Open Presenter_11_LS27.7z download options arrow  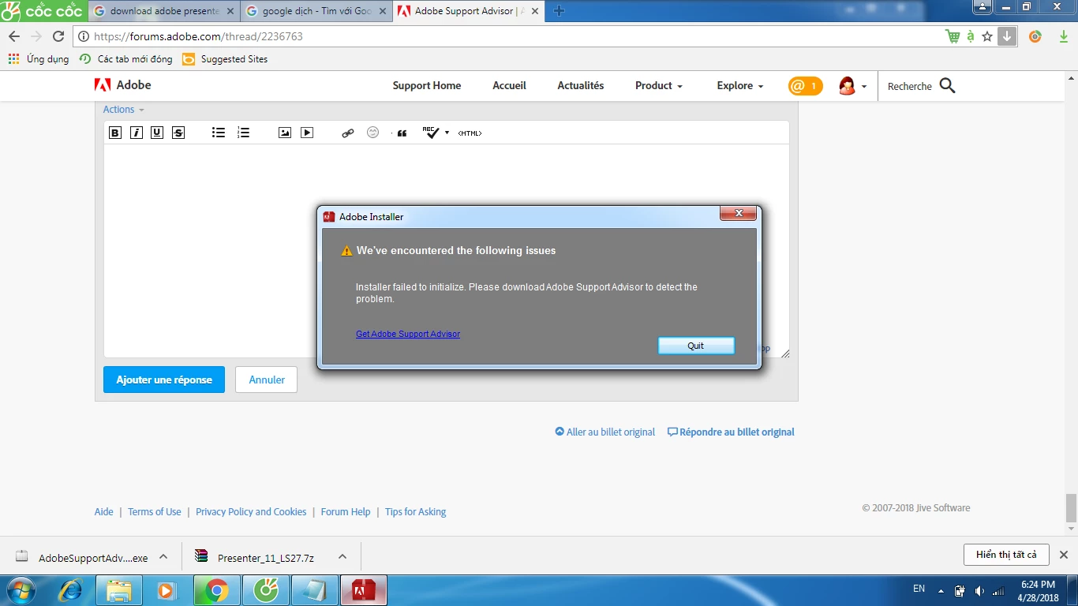[342, 556]
